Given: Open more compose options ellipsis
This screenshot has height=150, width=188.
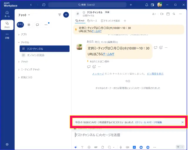Looking at the screenshot, I should pyautogui.click(x=155, y=147).
